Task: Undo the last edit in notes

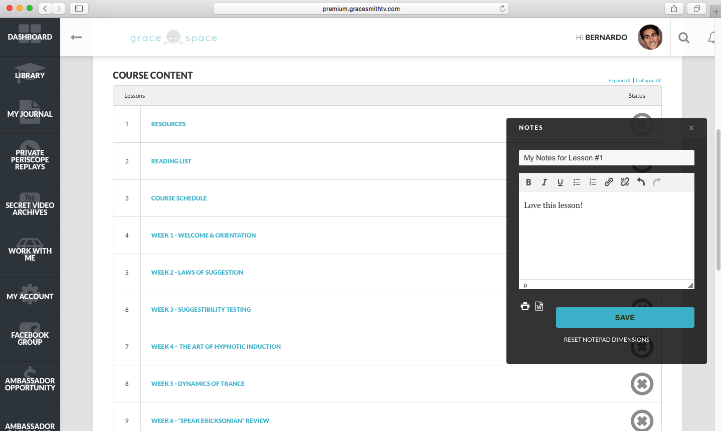Action: pyautogui.click(x=641, y=182)
